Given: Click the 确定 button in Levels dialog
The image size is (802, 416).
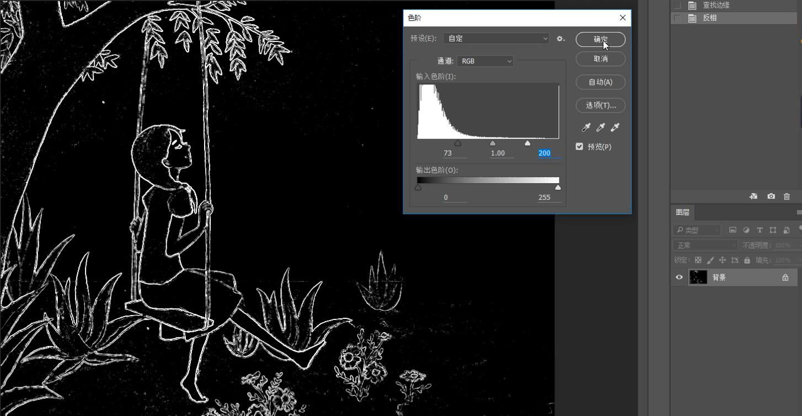Looking at the screenshot, I should pyautogui.click(x=600, y=39).
